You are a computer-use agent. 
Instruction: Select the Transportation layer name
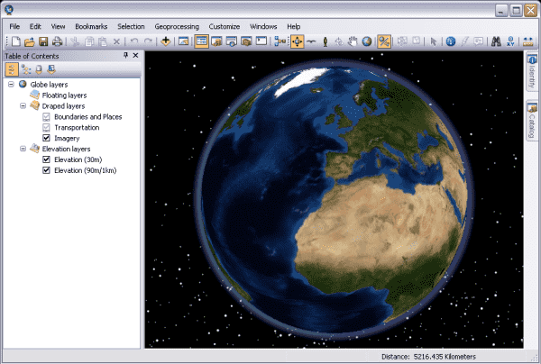[77, 128]
